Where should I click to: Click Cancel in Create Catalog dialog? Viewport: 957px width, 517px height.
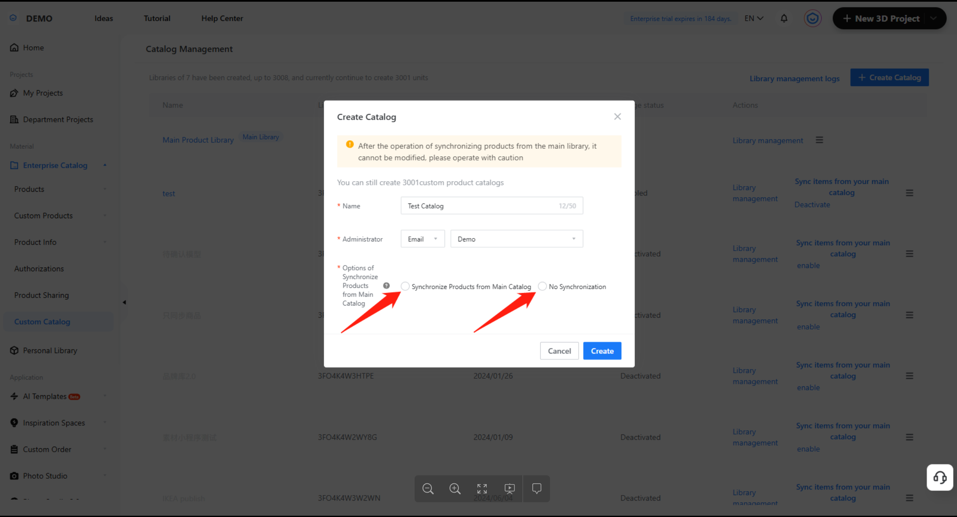559,351
